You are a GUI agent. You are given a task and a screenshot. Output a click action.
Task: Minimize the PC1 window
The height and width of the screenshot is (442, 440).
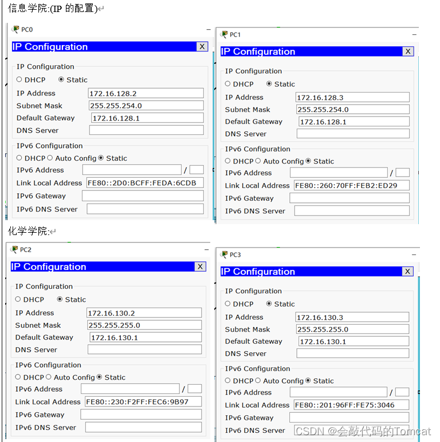[x=414, y=34]
